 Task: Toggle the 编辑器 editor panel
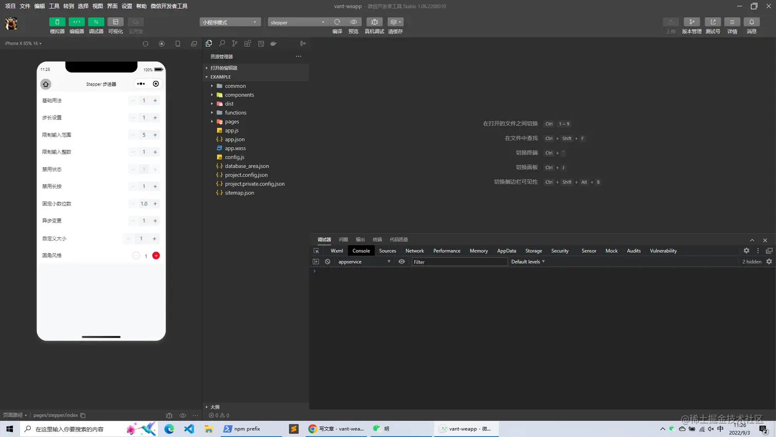click(76, 22)
